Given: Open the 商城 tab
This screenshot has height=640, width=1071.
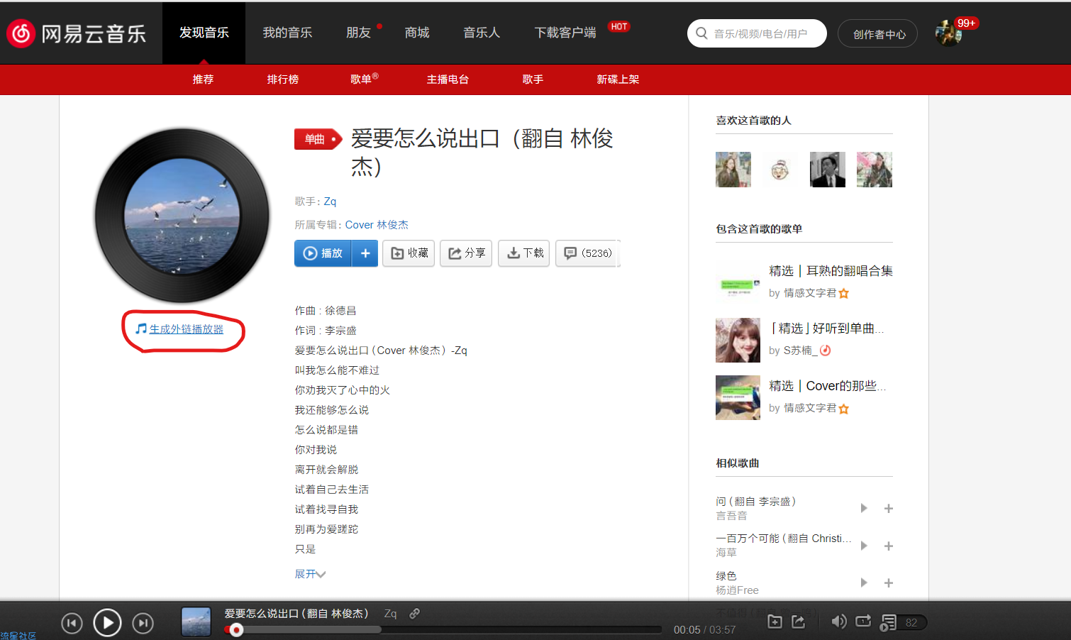Looking at the screenshot, I should pos(417,33).
